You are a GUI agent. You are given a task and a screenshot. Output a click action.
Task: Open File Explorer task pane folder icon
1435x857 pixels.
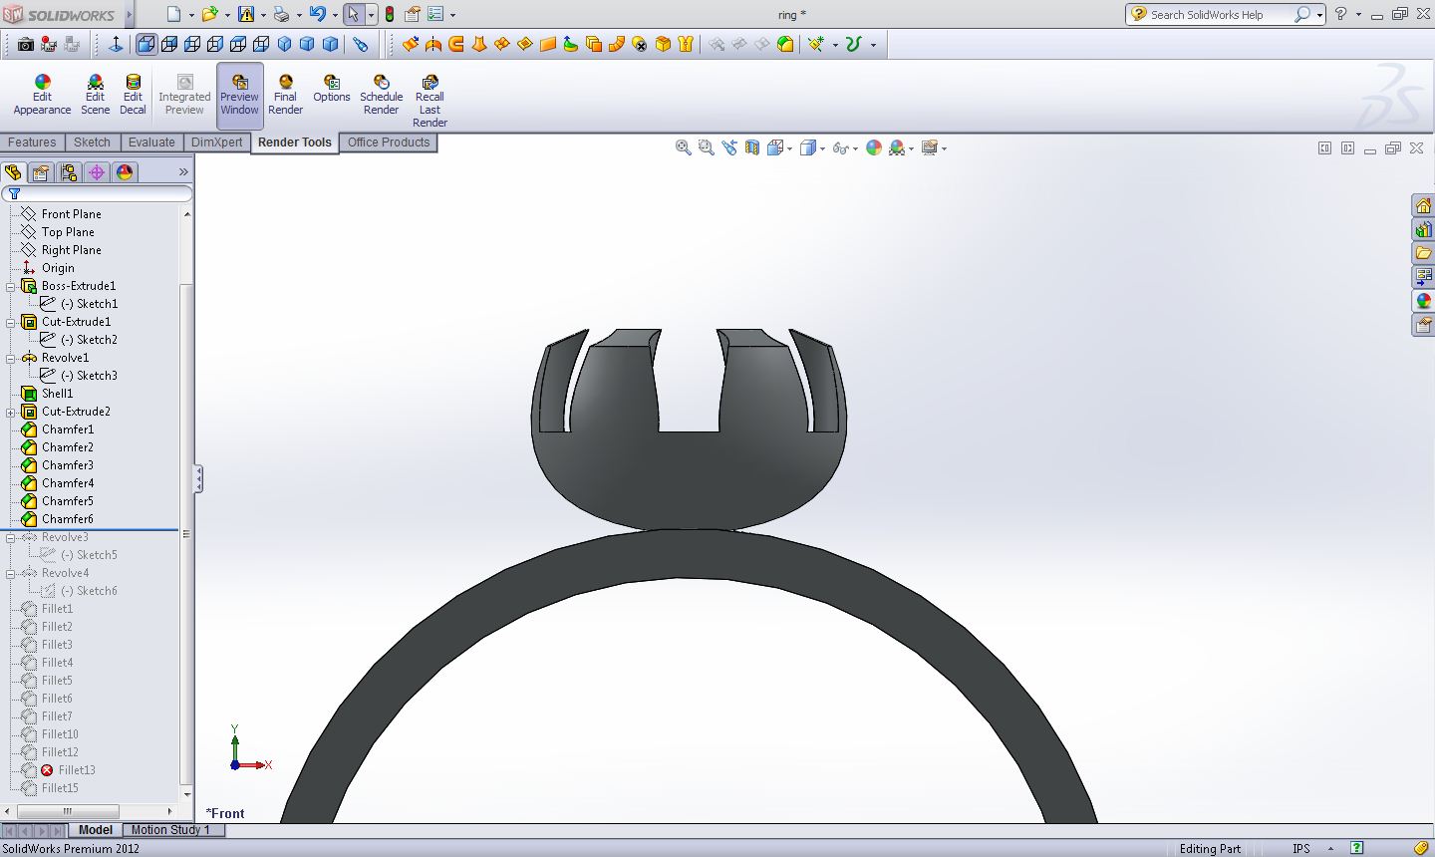[x=1423, y=253]
